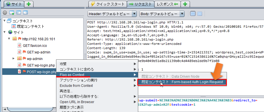Switch to the クイックスタート tab
This screenshot has width=264, height=112.
[x=108, y=4]
